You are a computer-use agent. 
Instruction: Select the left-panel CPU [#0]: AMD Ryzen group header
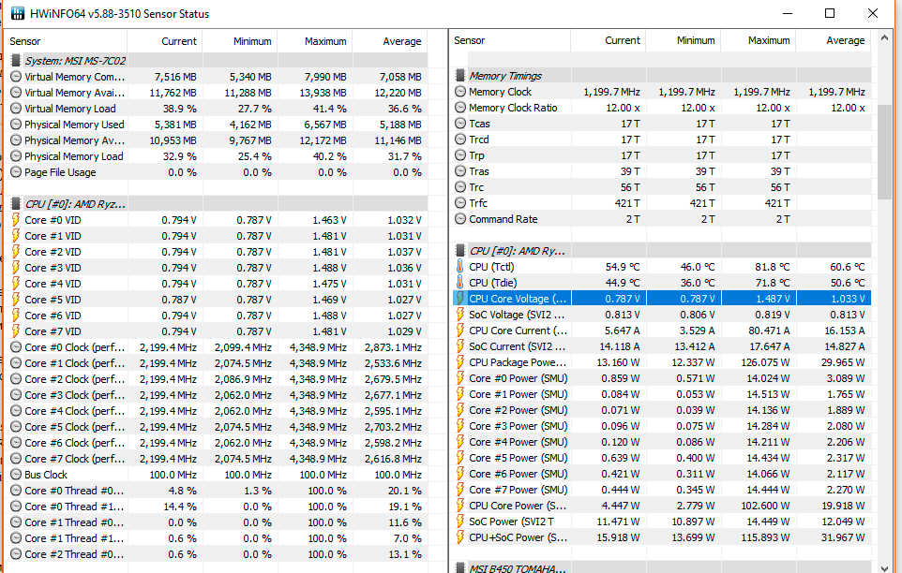[x=75, y=204]
